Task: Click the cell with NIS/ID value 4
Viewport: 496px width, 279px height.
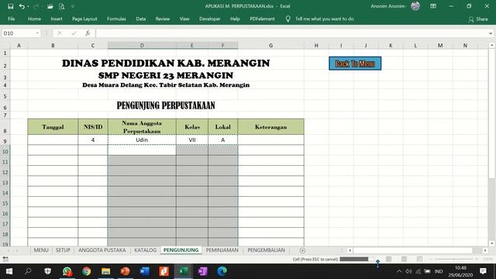Action: pos(93,139)
